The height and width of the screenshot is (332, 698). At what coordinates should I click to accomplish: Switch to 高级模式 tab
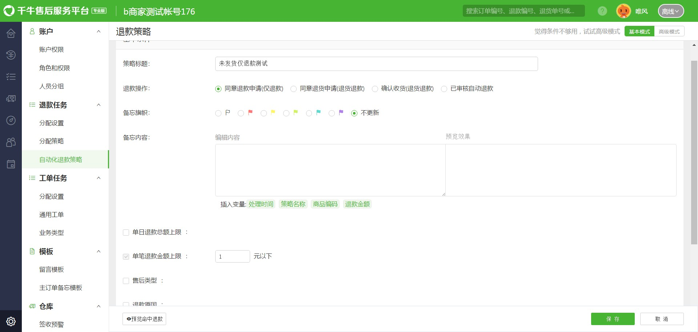tap(669, 32)
